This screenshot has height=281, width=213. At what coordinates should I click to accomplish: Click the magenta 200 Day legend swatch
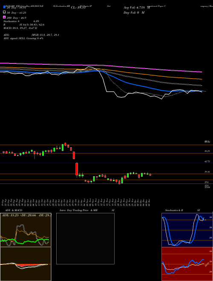point(5,17)
